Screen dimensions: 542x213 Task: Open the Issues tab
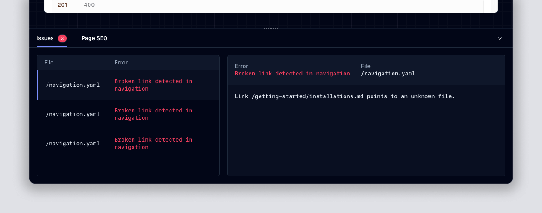point(45,38)
